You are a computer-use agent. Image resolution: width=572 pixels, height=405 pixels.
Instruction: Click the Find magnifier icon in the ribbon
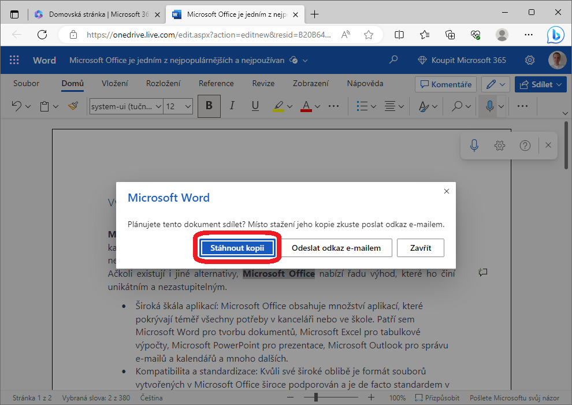pos(456,106)
